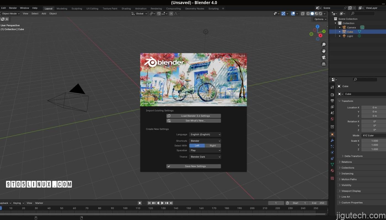
Task: Open the Collection properties tab
Action: point(332,127)
